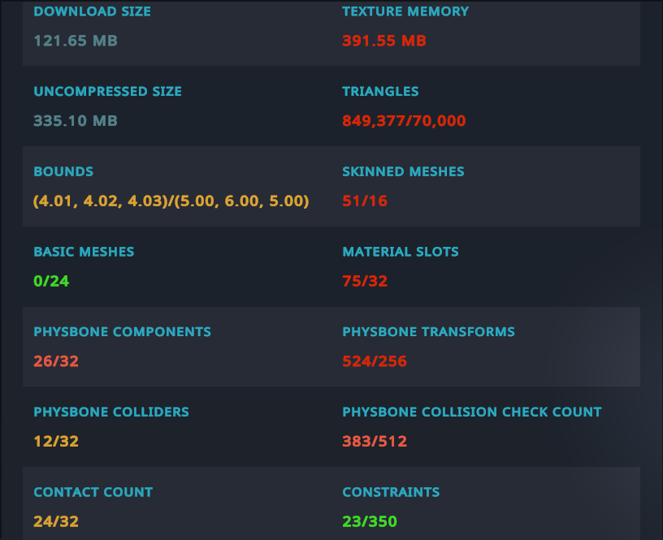Select the 391.55 MB texture memory value
The image size is (663, 540).
(x=384, y=41)
